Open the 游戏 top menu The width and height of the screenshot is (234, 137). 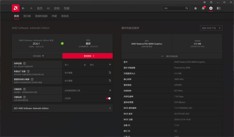click(57, 8)
